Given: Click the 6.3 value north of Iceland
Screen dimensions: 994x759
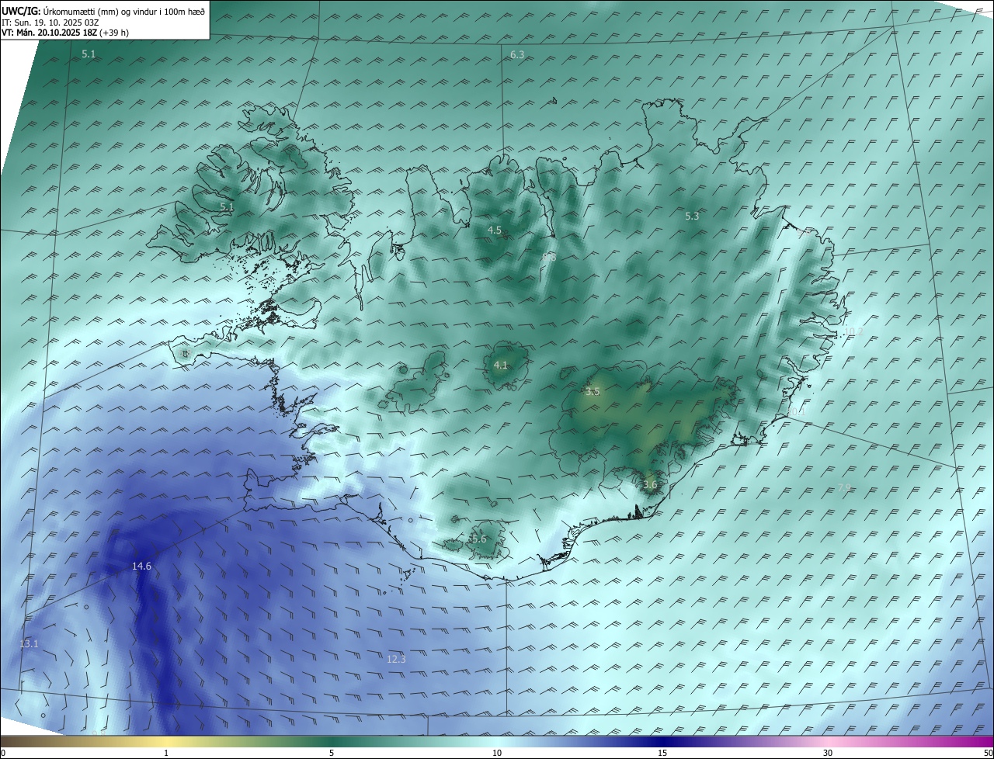Looking at the screenshot, I should (517, 54).
